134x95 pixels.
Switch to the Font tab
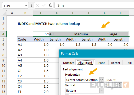[102, 63]
